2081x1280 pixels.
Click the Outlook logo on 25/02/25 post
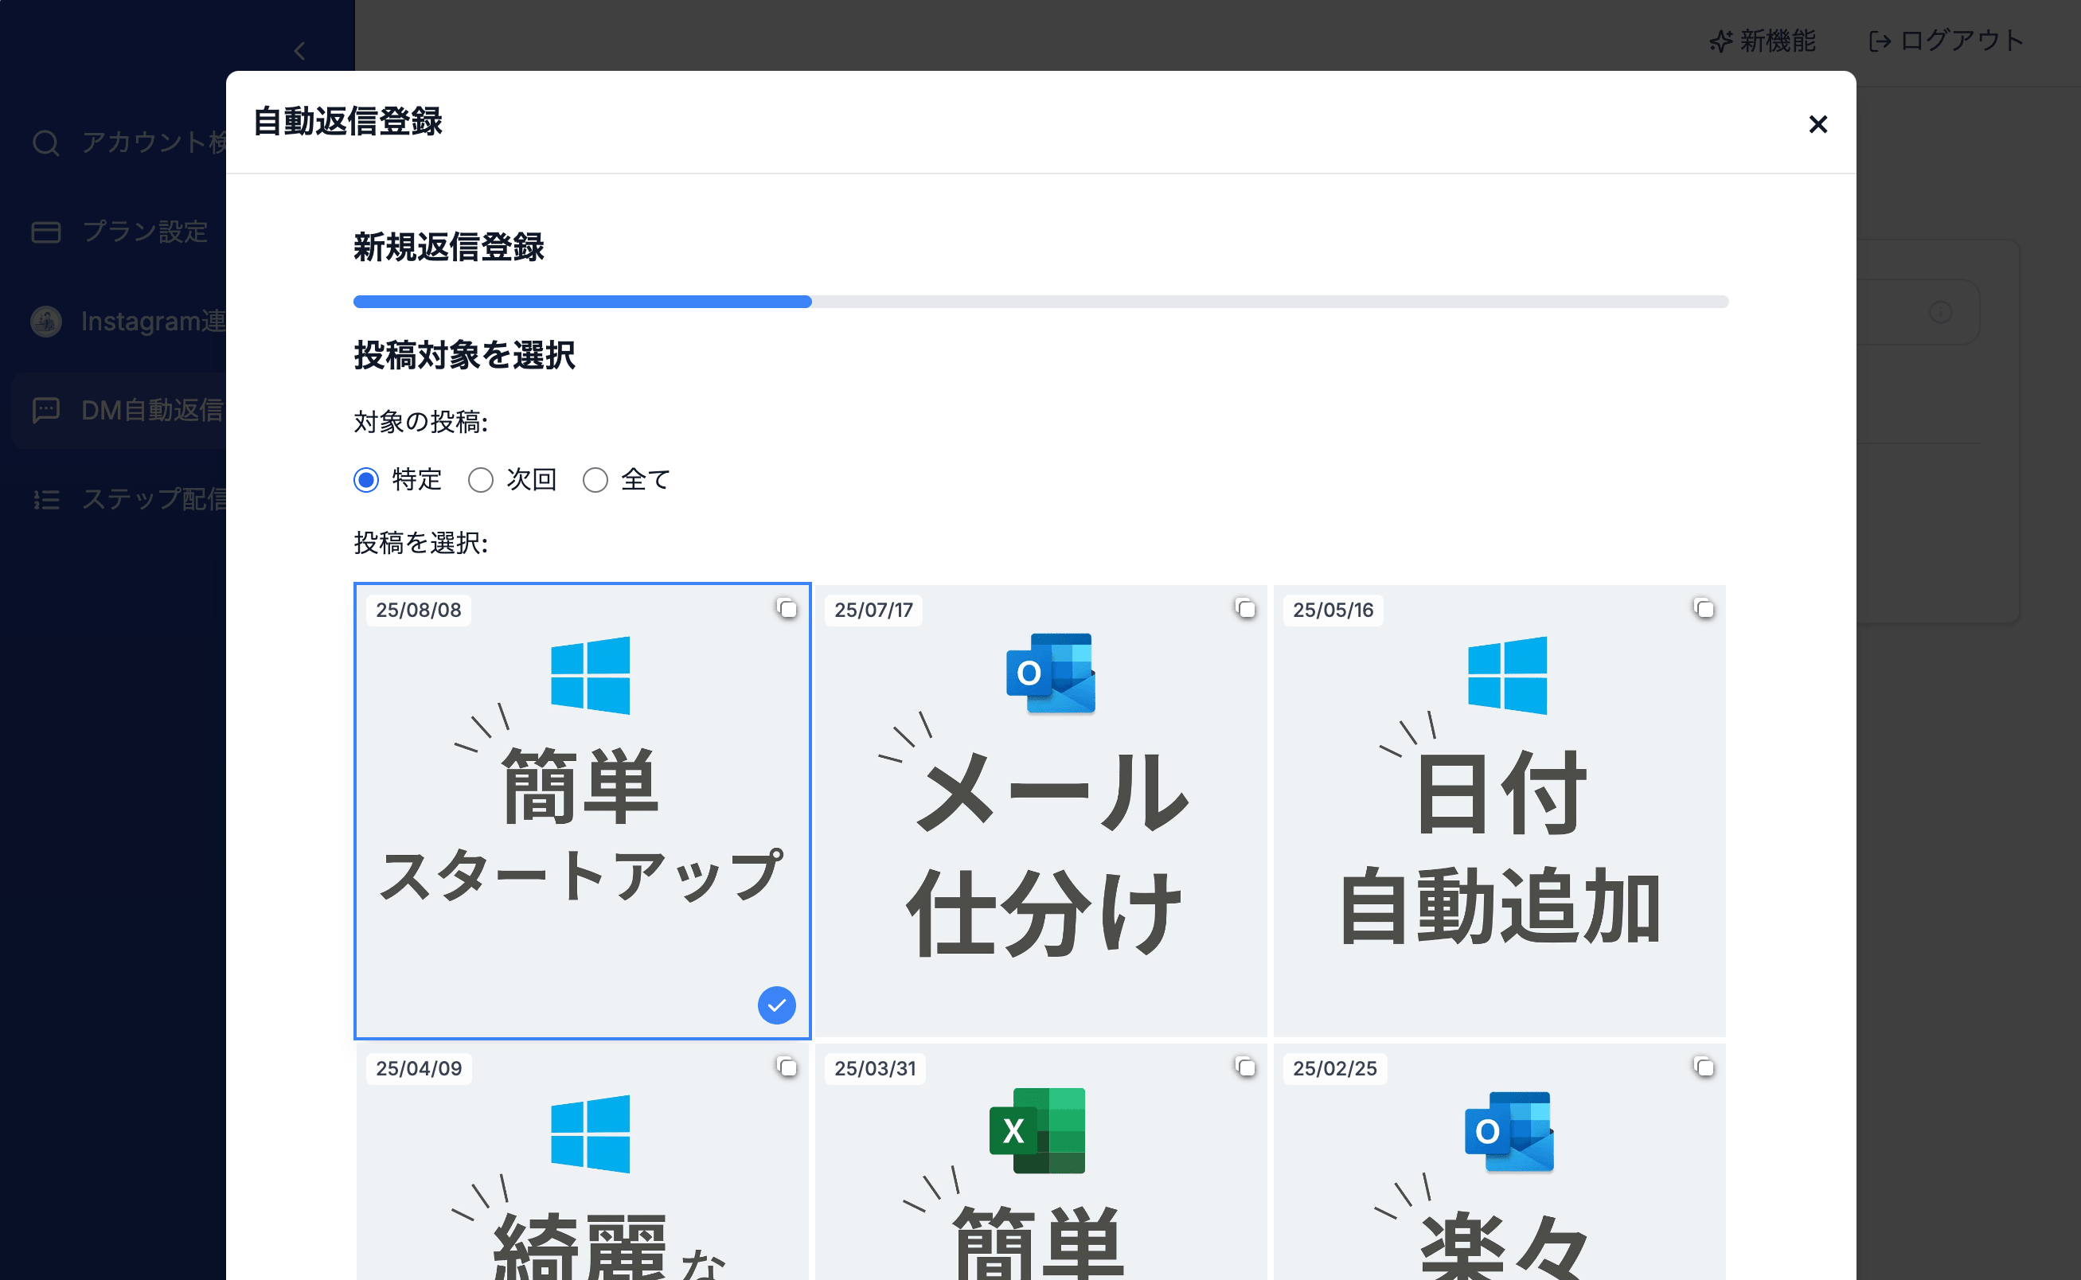point(1509,1132)
